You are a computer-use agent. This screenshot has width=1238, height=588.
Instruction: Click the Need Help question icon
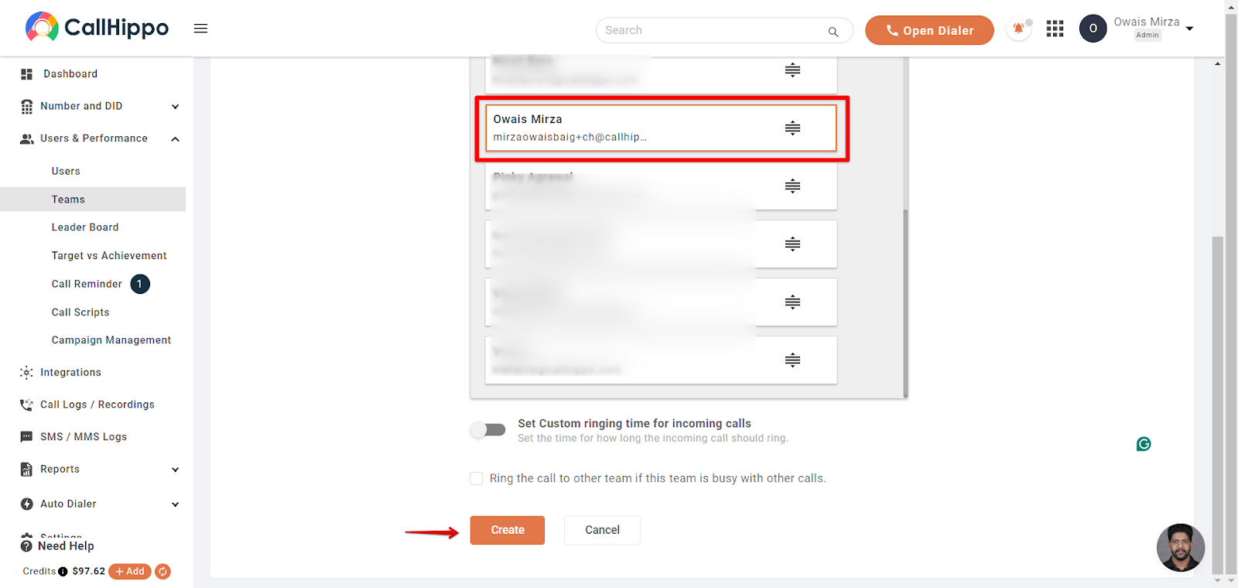coord(26,546)
